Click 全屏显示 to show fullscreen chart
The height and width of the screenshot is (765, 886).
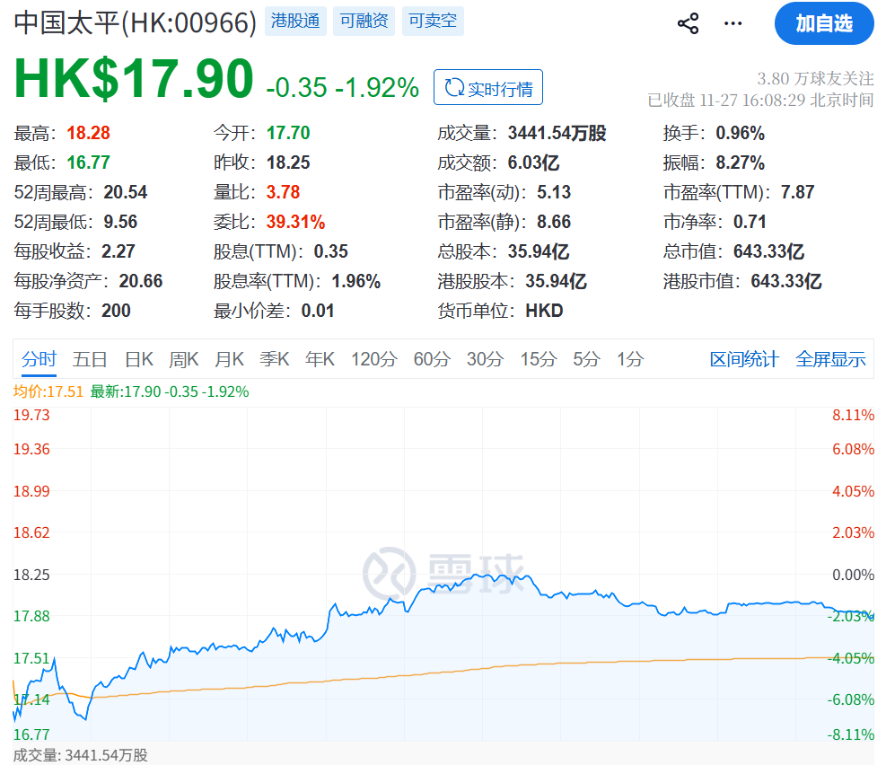click(x=830, y=359)
